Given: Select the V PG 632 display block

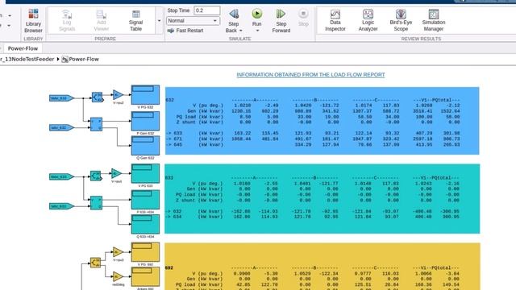Looking at the screenshot, I should click(145, 95).
